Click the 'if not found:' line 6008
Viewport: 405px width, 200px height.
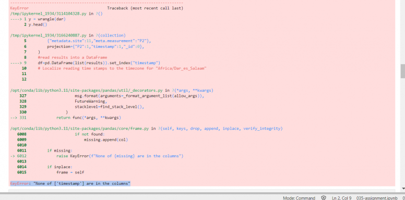(x=90, y=134)
